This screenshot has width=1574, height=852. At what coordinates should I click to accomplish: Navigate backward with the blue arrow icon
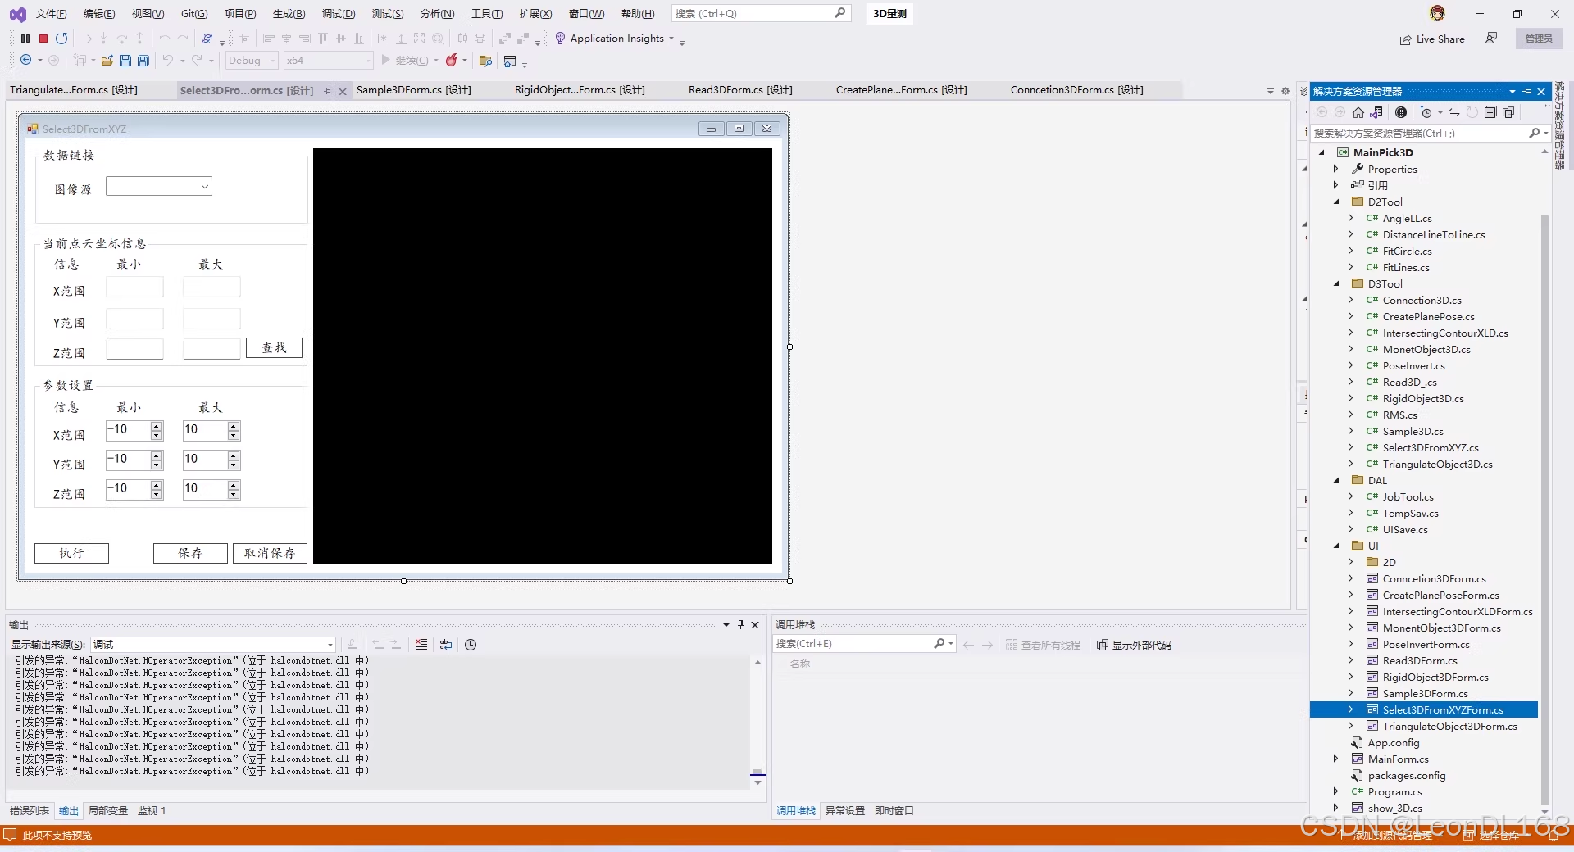(26, 60)
